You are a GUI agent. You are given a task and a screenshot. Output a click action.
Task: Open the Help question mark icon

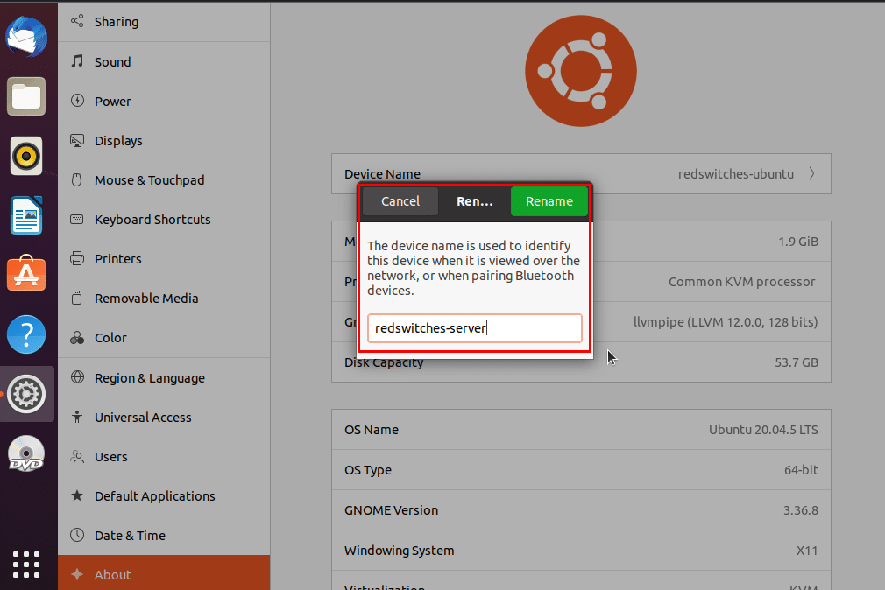pyautogui.click(x=26, y=334)
